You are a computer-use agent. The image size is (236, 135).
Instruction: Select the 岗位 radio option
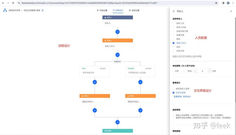[x=173, y=47]
